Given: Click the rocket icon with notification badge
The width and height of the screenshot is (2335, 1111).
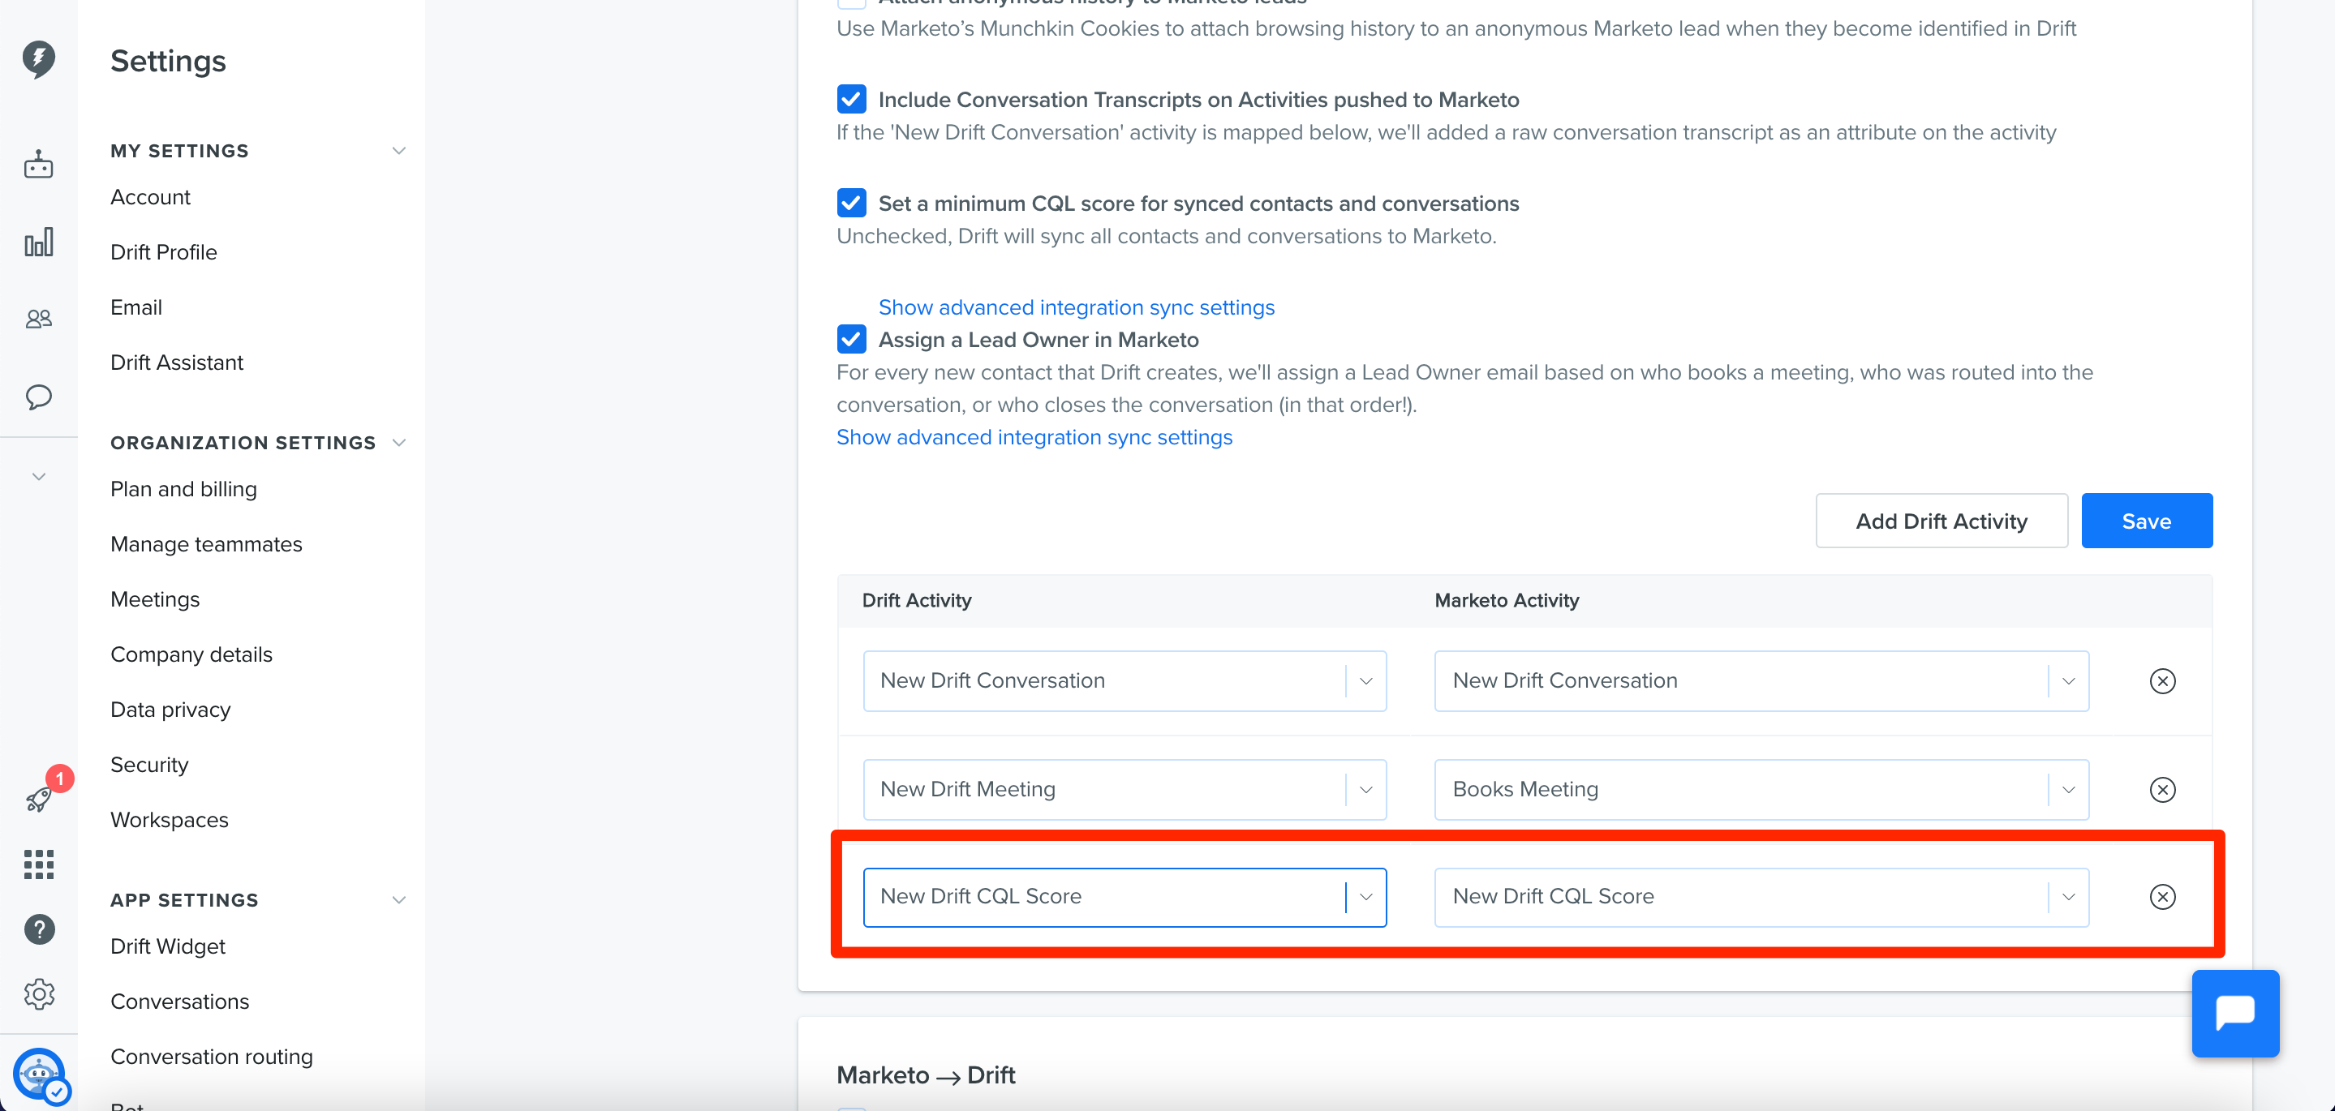Looking at the screenshot, I should click(40, 798).
